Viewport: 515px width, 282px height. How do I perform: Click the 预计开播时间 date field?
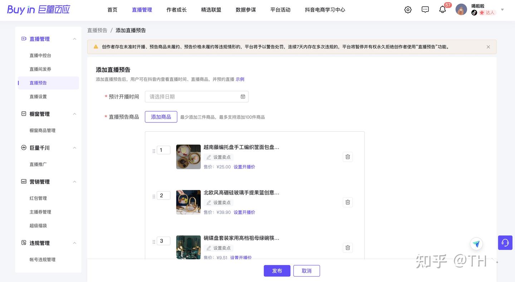(x=197, y=97)
